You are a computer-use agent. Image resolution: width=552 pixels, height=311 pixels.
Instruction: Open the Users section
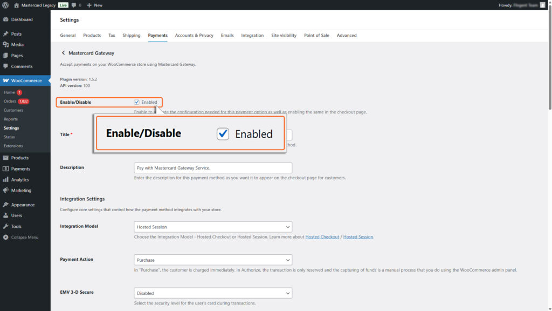(x=17, y=215)
